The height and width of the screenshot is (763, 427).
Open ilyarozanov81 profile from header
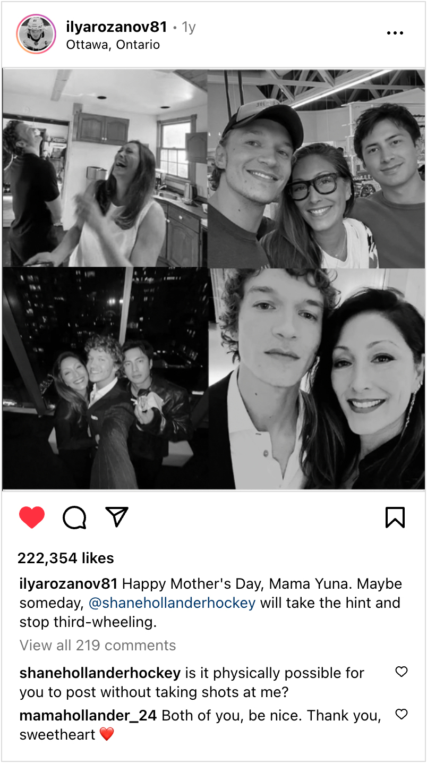[116, 27]
